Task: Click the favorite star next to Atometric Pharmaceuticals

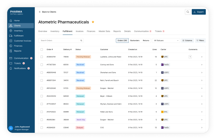Action: 93,22
